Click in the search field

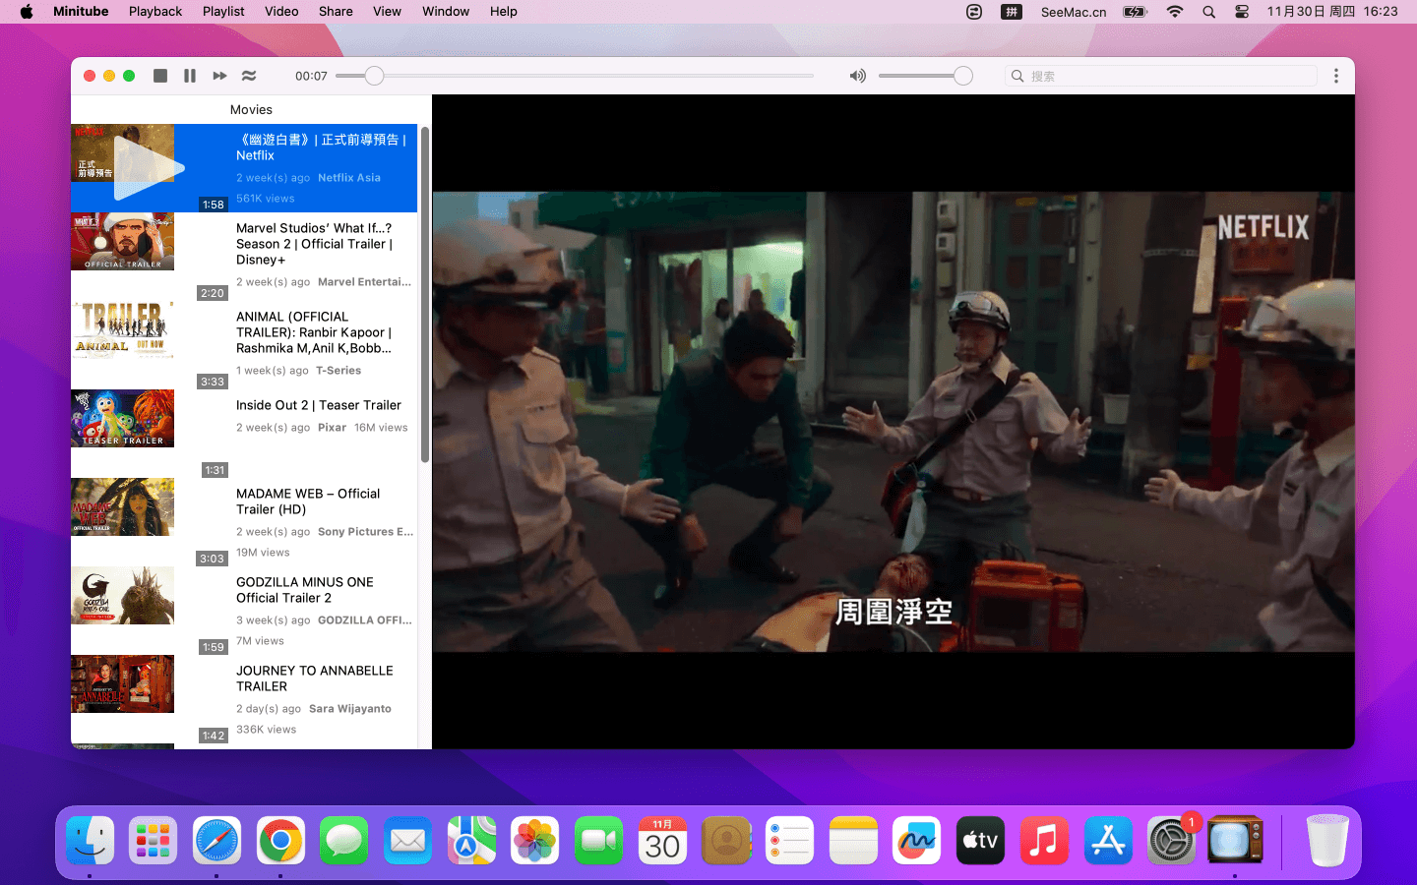[1161, 76]
